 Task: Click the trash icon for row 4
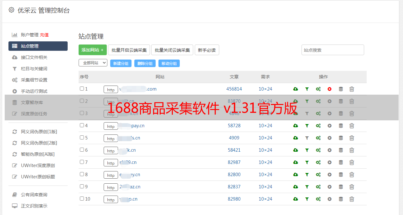[352, 126]
